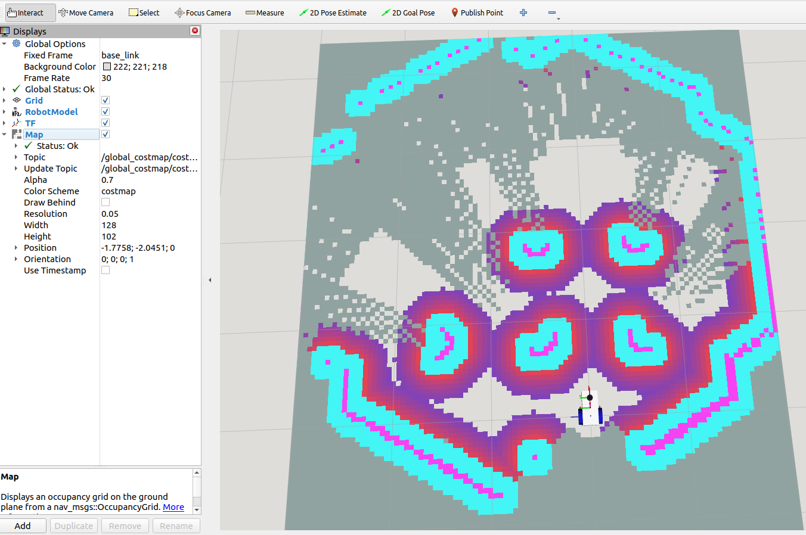The width and height of the screenshot is (806, 535).
Task: Collapse the Global Options tree node
Action: [x=4, y=43]
